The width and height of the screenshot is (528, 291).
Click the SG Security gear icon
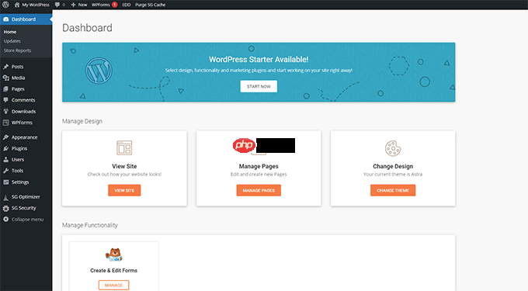5,208
